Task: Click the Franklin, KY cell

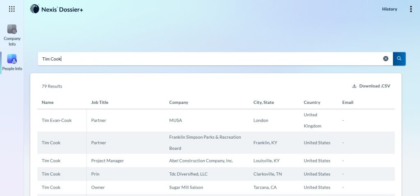Action: coord(265,143)
